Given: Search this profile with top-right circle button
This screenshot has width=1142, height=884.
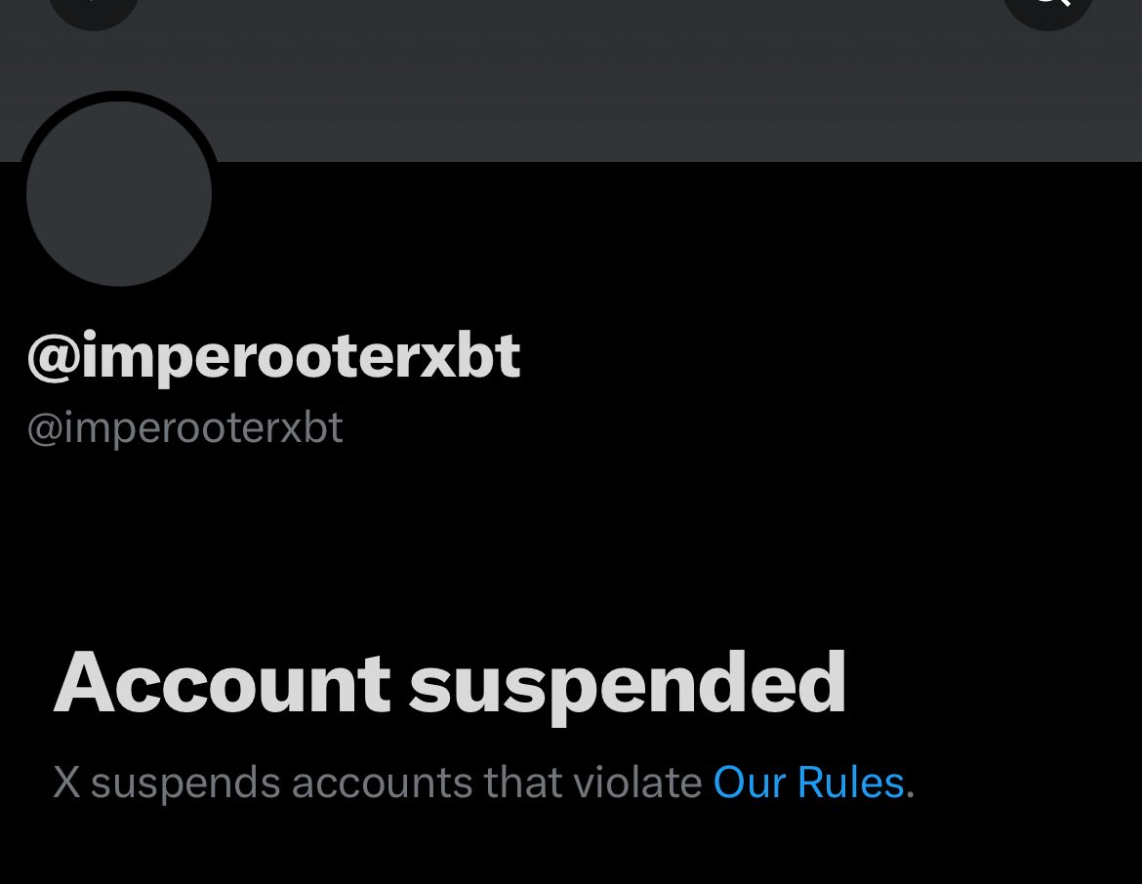Looking at the screenshot, I should tap(1048, 9).
